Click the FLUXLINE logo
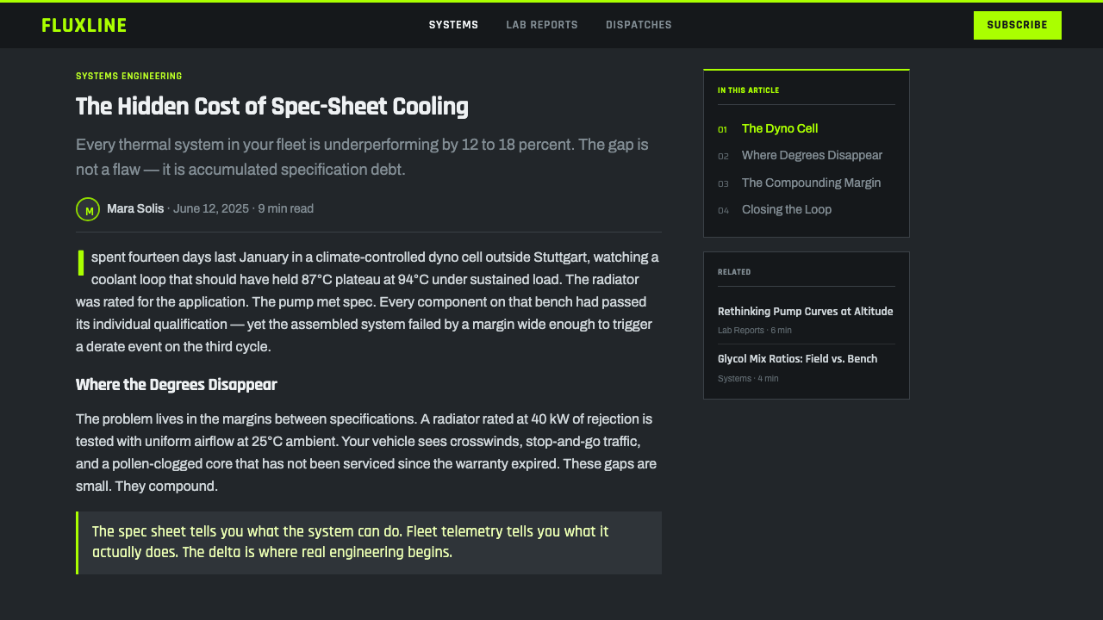 [84, 25]
